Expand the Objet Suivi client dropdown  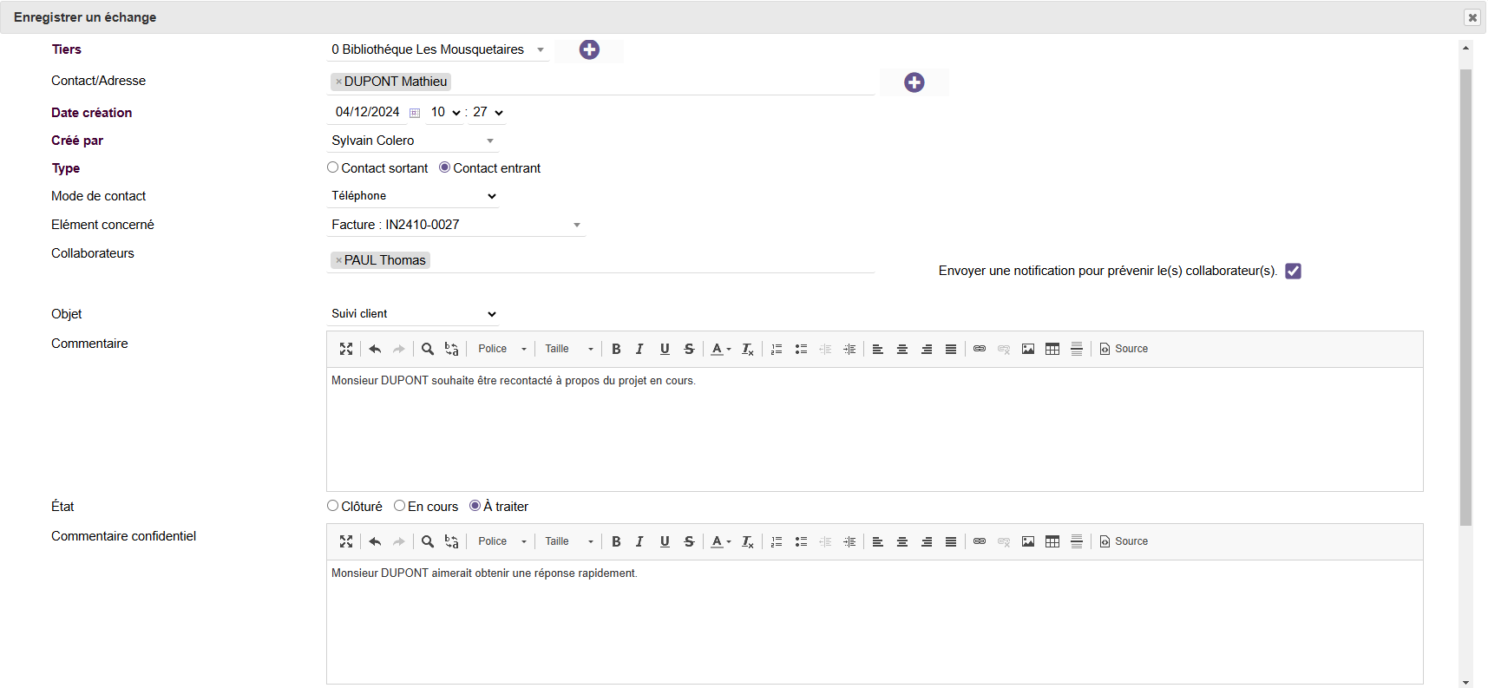[x=413, y=314]
